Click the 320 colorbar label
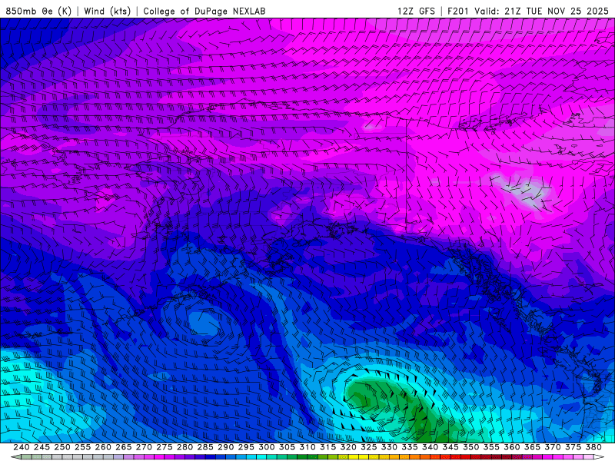Screen dimensions: 615x461 348,447
